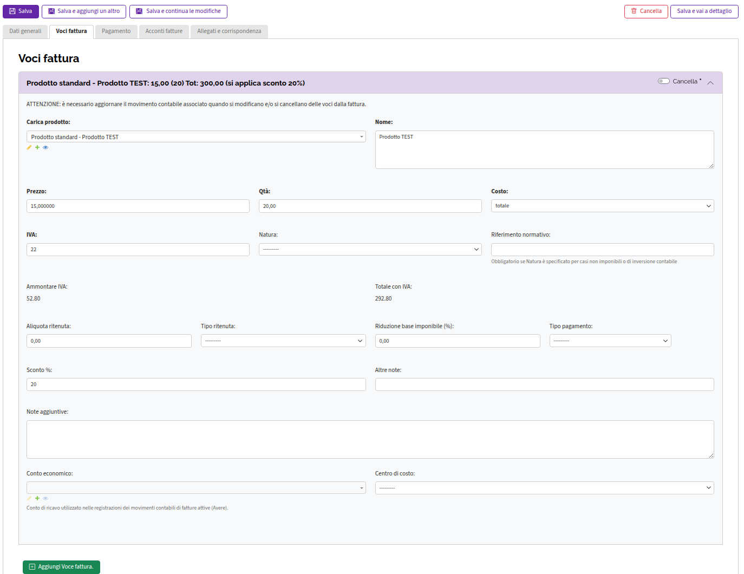Click the blue eye icon under Carica prodotto
This screenshot has width=744, height=574.
(45, 147)
